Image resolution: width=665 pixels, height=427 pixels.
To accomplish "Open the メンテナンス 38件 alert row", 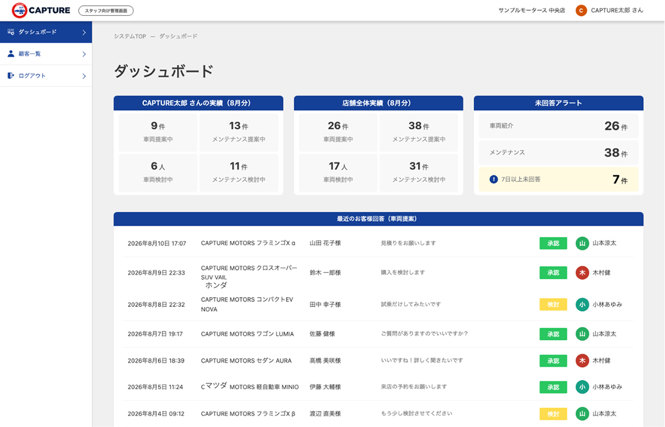I will [558, 153].
